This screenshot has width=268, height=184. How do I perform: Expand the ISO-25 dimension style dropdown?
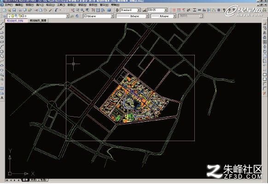click(x=166, y=10)
